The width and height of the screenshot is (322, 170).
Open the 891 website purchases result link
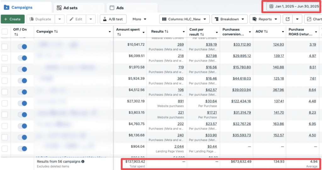point(180,101)
